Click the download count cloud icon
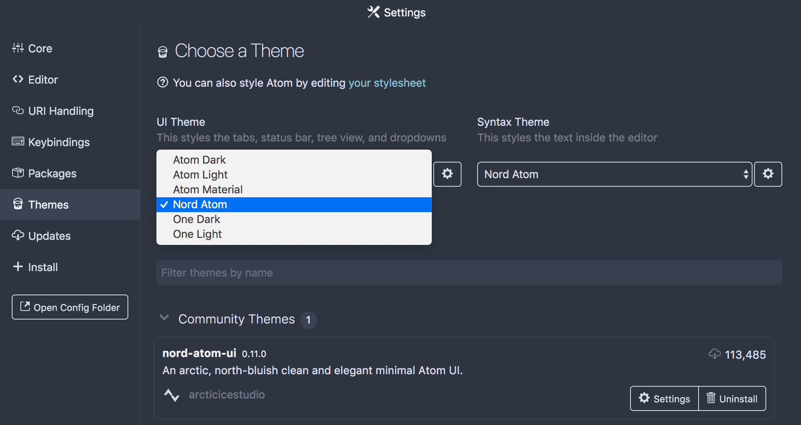This screenshot has height=425, width=801. coord(715,354)
